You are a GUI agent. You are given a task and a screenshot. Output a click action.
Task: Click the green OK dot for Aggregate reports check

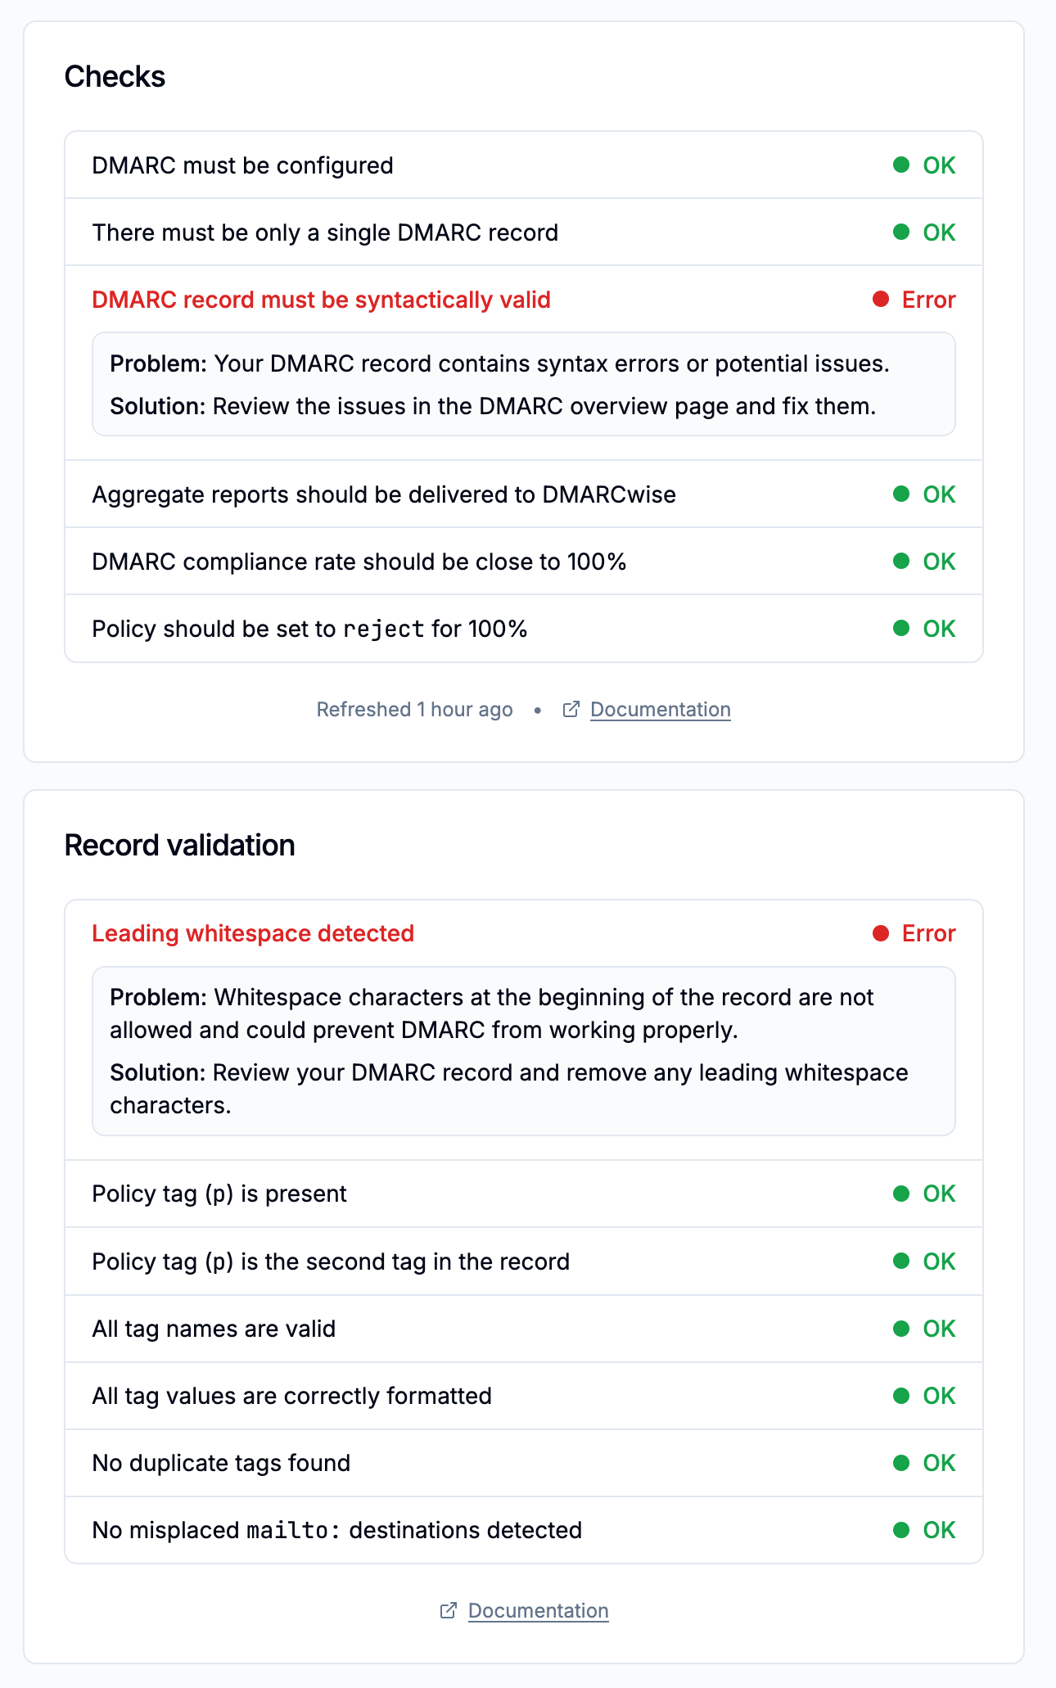[x=900, y=494]
